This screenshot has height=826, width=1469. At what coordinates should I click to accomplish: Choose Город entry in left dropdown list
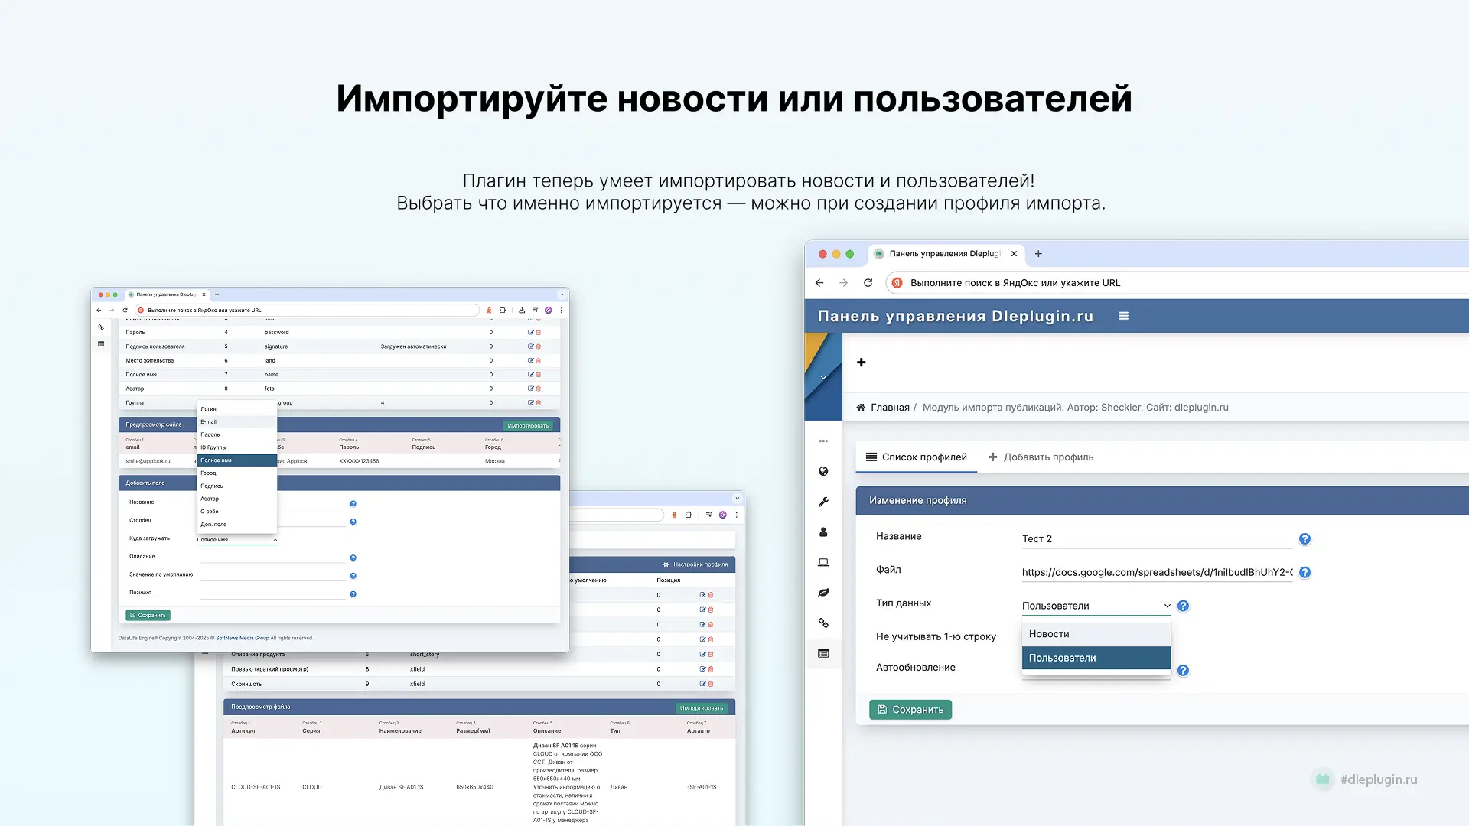coord(236,473)
